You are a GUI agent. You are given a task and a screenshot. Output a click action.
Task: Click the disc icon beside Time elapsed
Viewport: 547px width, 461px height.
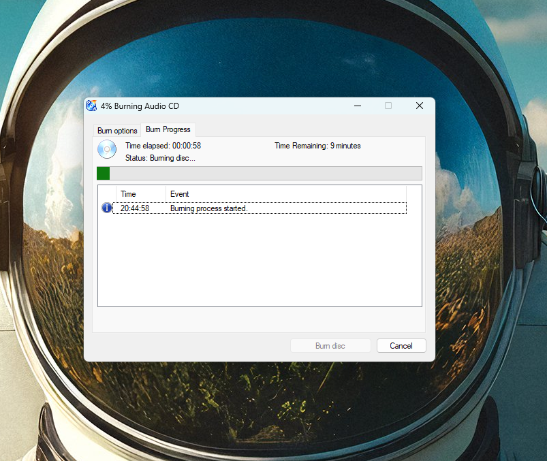[107, 149]
